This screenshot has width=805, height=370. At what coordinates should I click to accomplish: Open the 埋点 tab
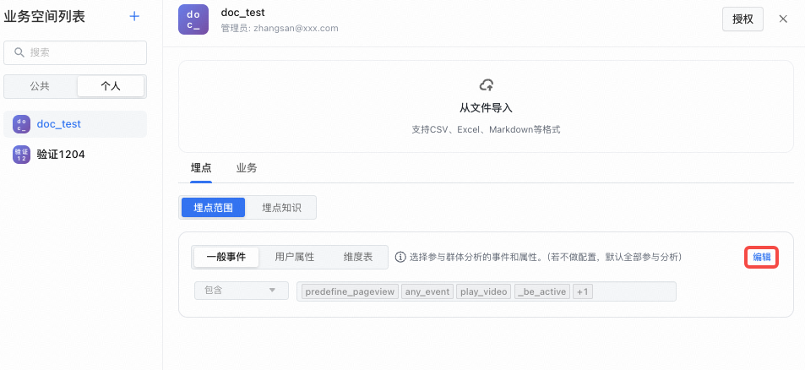coord(201,168)
